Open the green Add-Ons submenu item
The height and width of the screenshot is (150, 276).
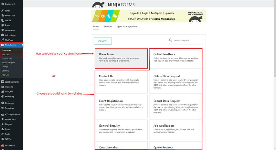[x=5, y=75]
